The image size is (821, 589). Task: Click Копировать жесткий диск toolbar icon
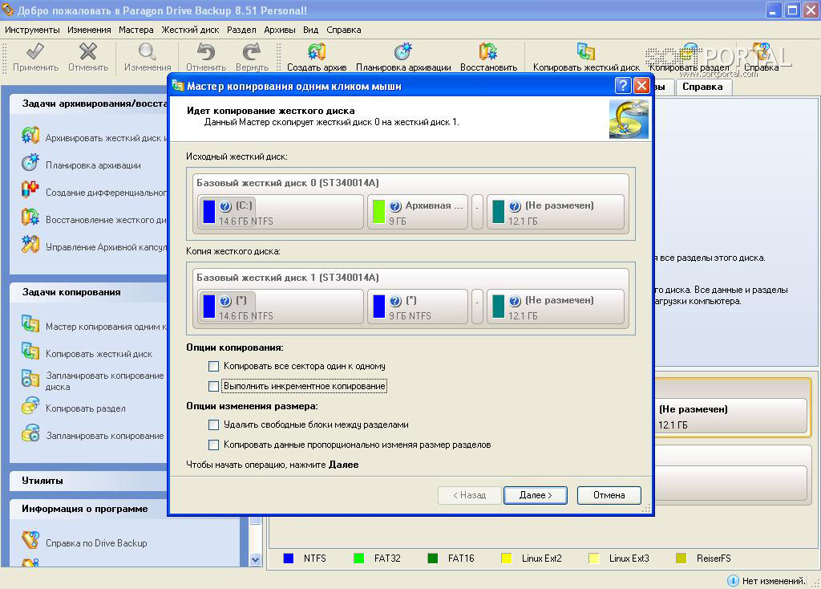point(586,51)
